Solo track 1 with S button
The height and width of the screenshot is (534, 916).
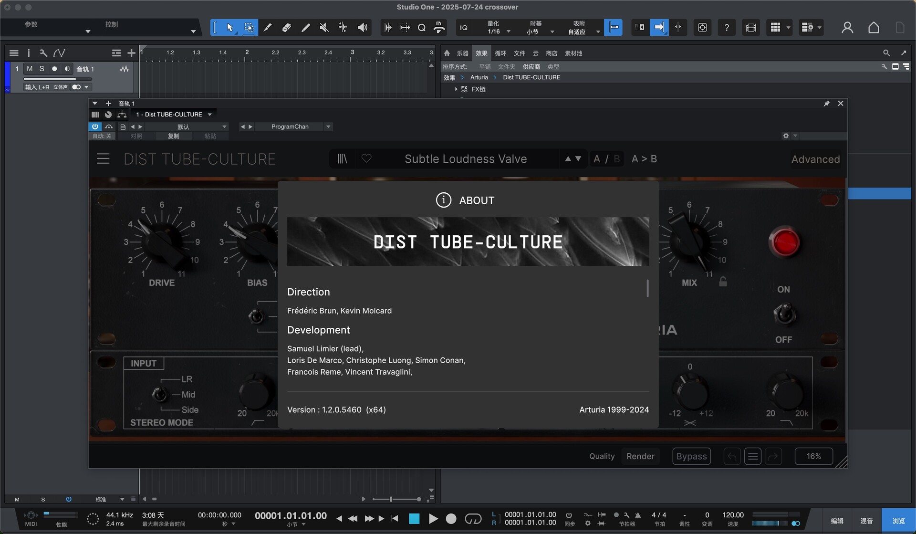42,69
